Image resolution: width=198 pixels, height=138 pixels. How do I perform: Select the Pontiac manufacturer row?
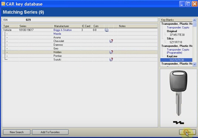click(80, 56)
